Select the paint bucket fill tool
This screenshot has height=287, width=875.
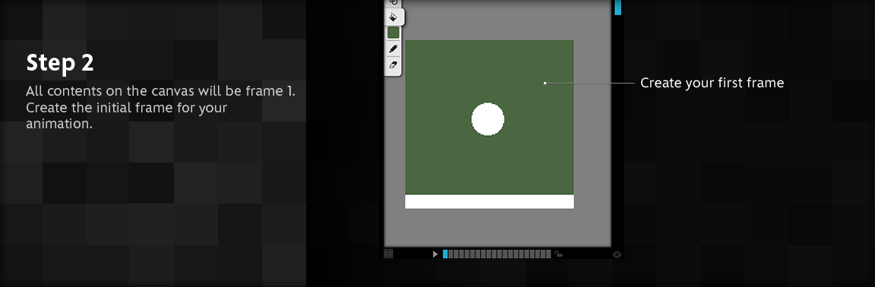393,17
